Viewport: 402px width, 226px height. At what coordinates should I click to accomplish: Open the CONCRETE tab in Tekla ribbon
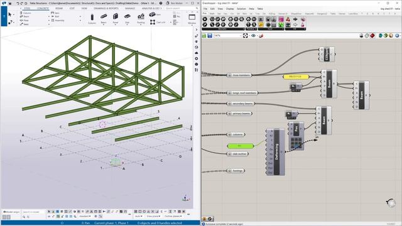[43, 8]
